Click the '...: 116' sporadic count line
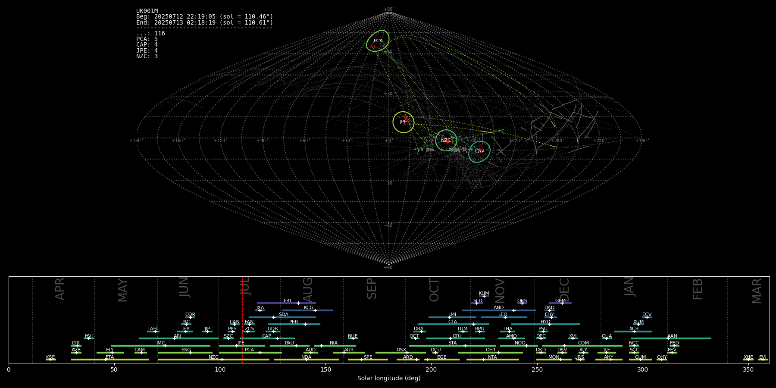The height and width of the screenshot is (388, 776). 150,34
